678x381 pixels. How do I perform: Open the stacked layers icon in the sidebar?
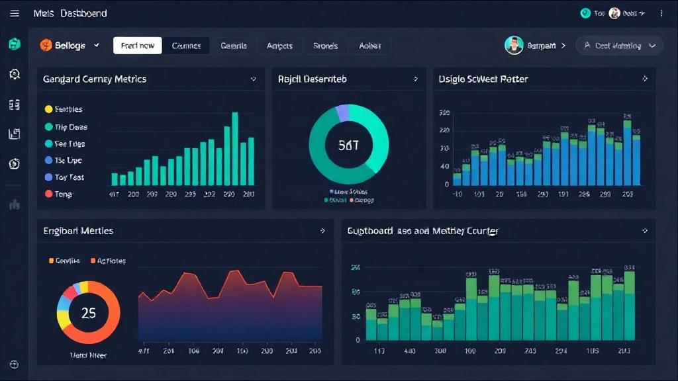coord(15,134)
